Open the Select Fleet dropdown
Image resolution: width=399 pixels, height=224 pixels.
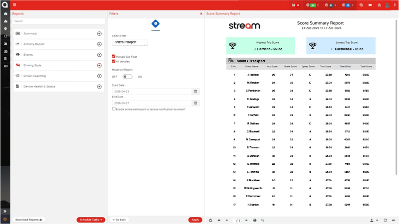pos(130,42)
